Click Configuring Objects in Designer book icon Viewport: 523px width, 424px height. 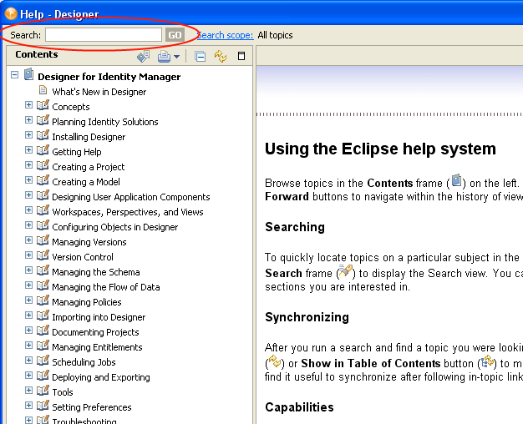tap(43, 225)
